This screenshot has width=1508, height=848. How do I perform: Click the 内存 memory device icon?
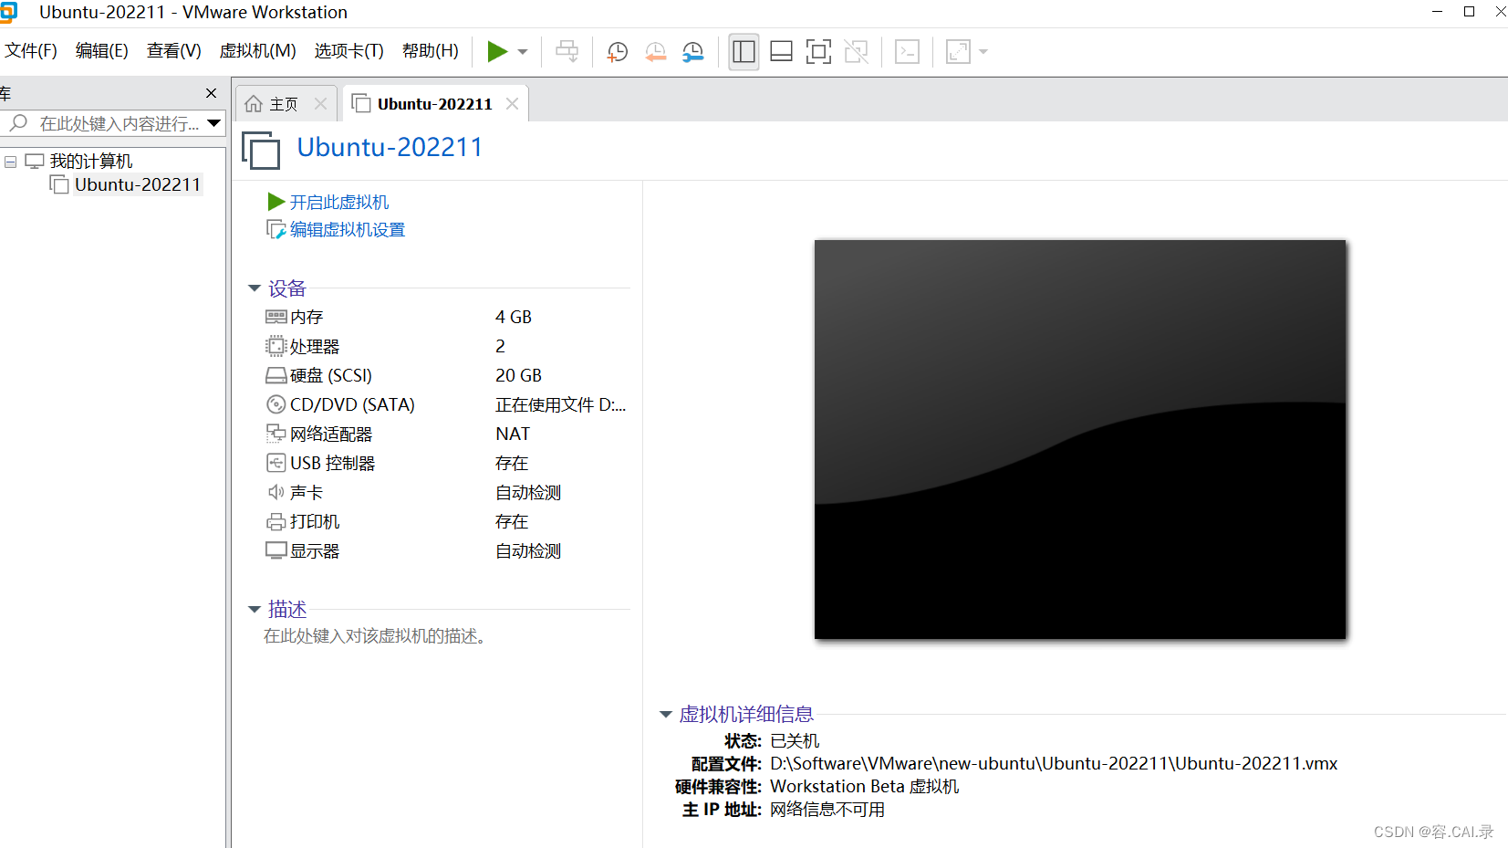(276, 317)
